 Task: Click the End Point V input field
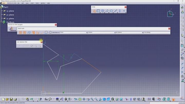(x=101, y=32)
